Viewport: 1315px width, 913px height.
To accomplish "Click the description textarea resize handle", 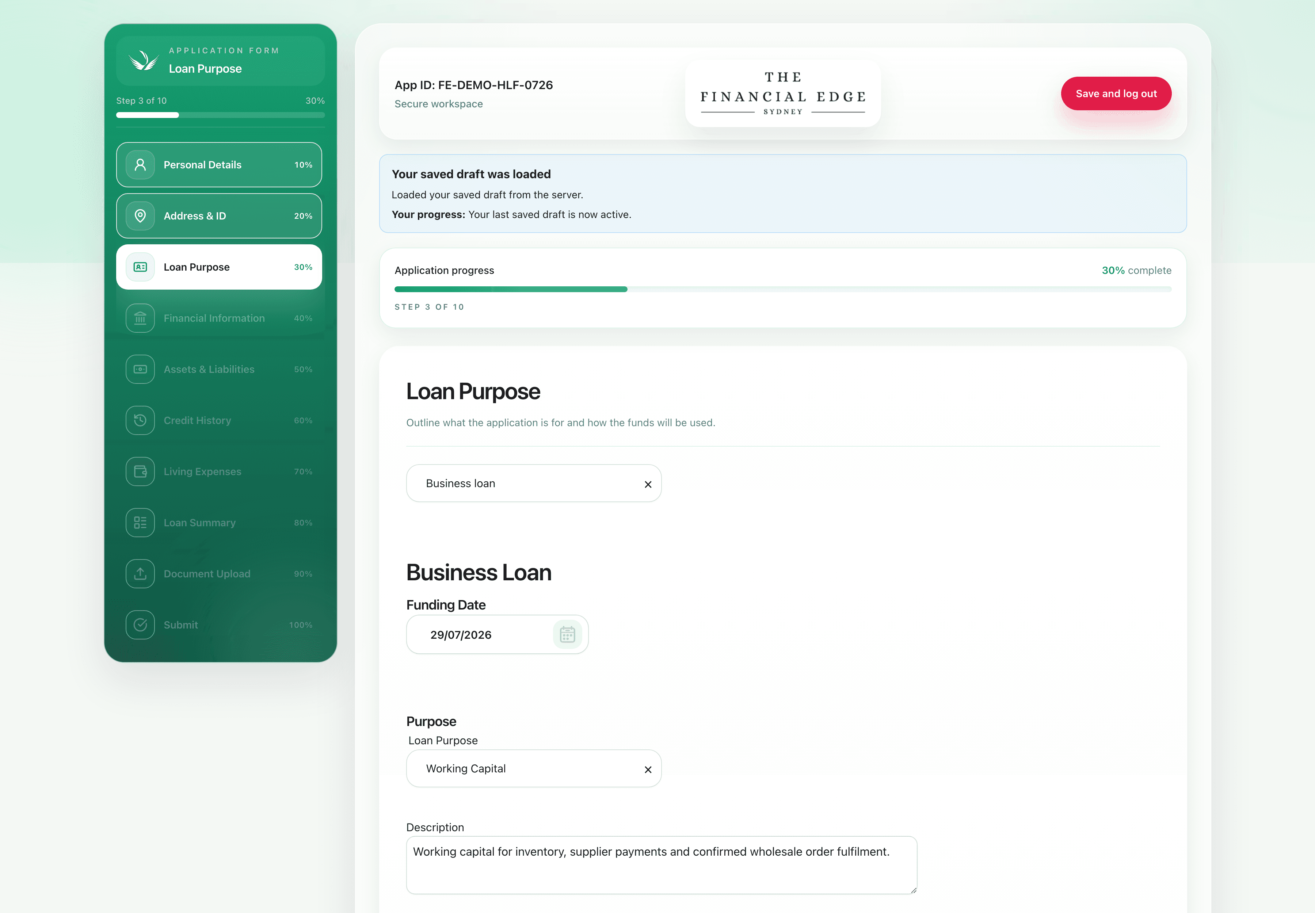I will coord(913,890).
